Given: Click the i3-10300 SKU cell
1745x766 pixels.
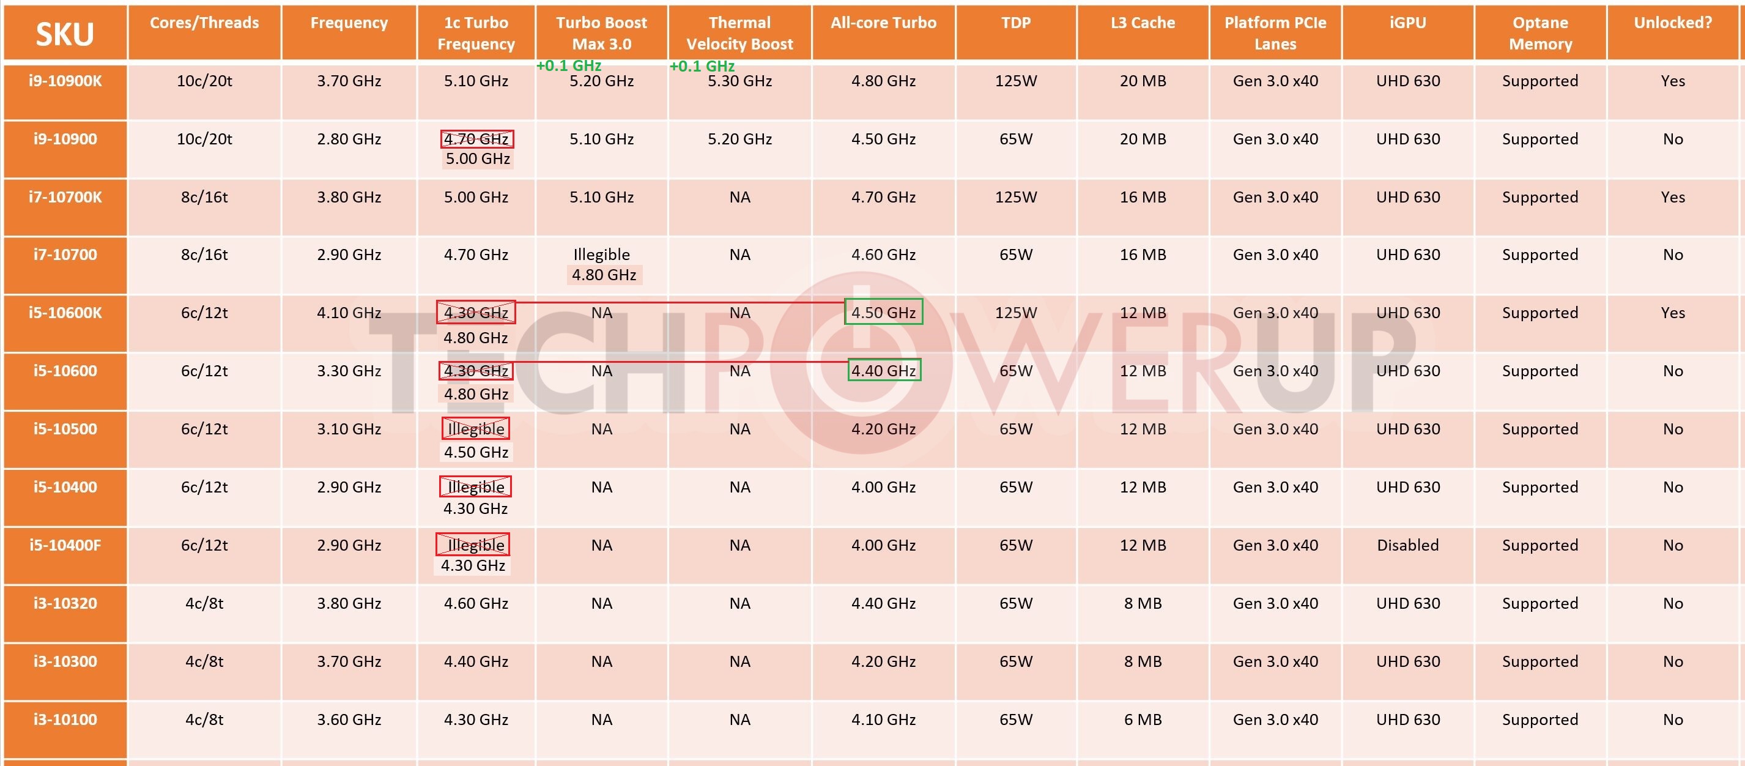Looking at the screenshot, I should pyautogui.click(x=65, y=672).
